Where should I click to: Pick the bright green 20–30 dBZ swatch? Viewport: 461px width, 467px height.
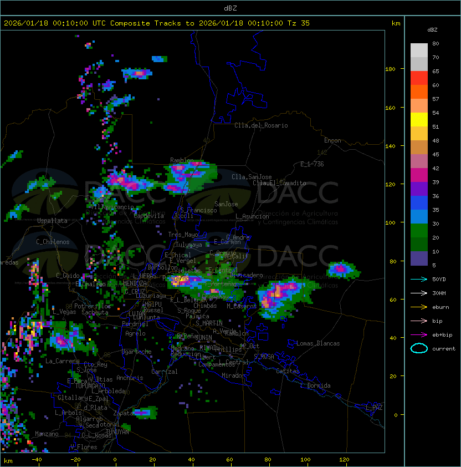coord(419,230)
